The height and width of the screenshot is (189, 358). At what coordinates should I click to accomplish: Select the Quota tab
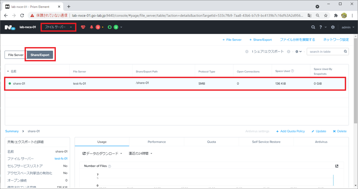click(x=212, y=142)
